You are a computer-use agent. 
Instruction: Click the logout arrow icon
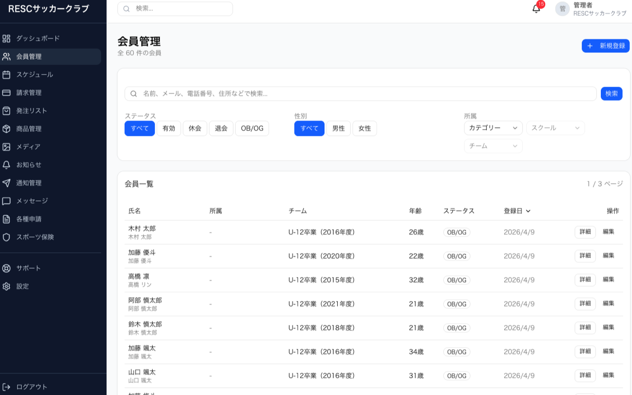click(6, 387)
